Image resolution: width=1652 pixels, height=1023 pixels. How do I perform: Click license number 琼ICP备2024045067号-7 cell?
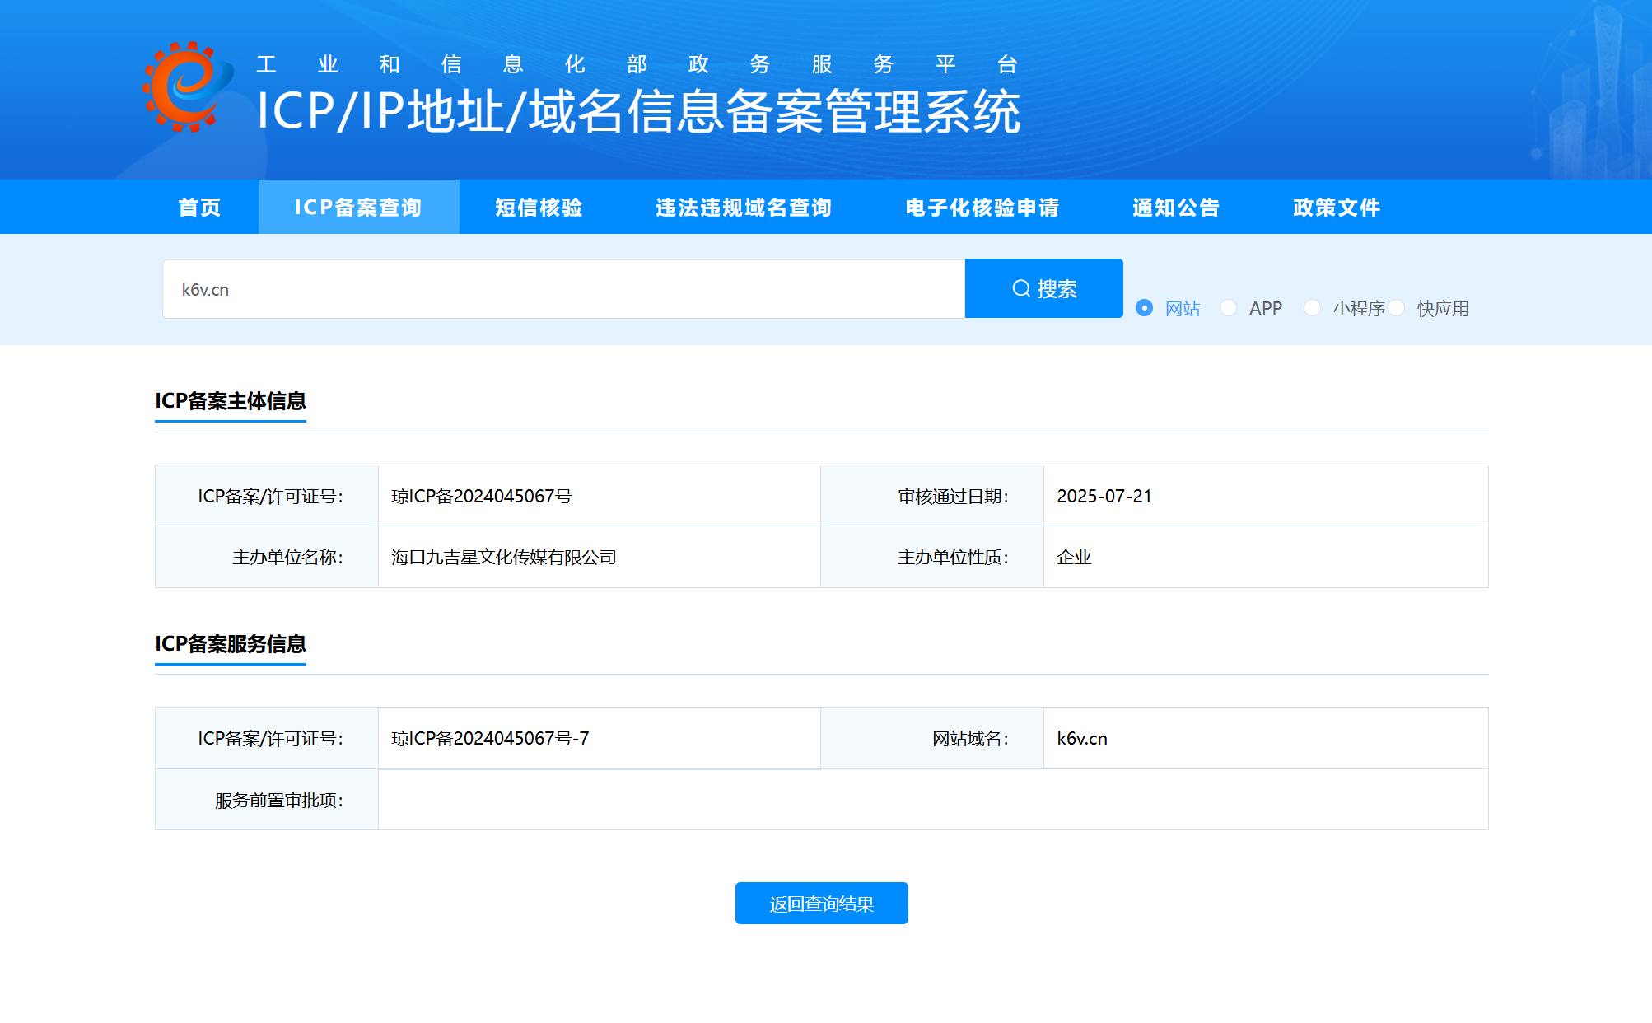(490, 739)
